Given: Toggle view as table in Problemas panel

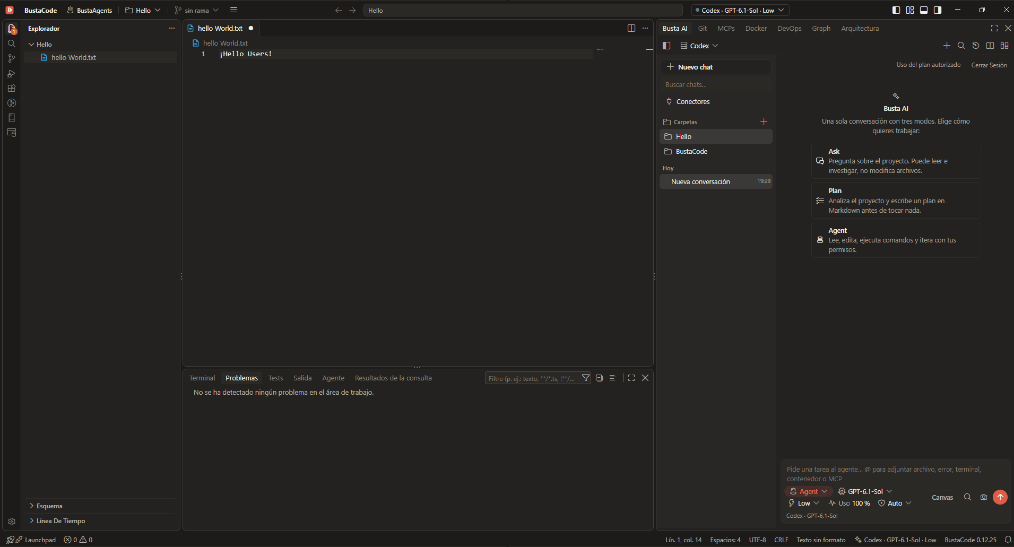Looking at the screenshot, I should [x=613, y=378].
